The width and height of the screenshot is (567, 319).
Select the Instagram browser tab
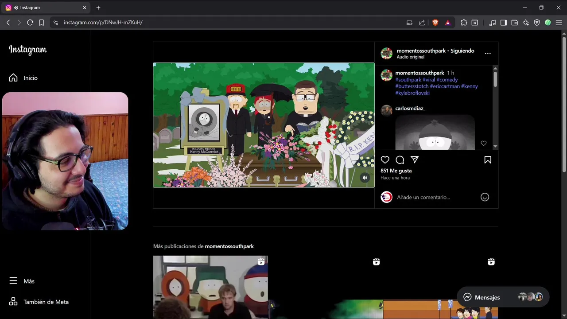[x=47, y=8]
